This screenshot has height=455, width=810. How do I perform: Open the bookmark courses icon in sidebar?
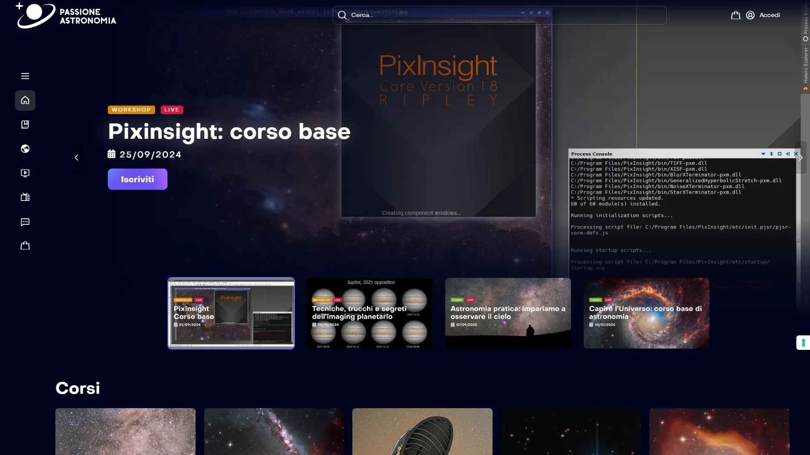(x=25, y=124)
